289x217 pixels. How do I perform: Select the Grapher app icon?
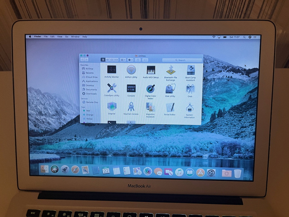pyautogui.click(x=112, y=107)
